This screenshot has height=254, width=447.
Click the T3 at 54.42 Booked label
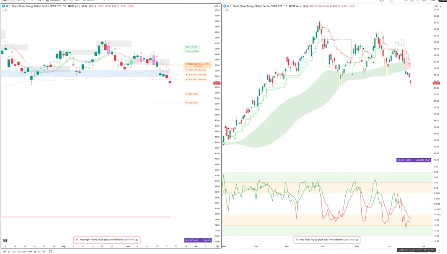[196, 79]
